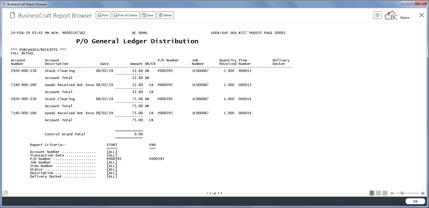This screenshot has height=208, width=429.
Task: Click the 'BusinessCraft Report Browser' toolbar title
Action: pos(55,16)
